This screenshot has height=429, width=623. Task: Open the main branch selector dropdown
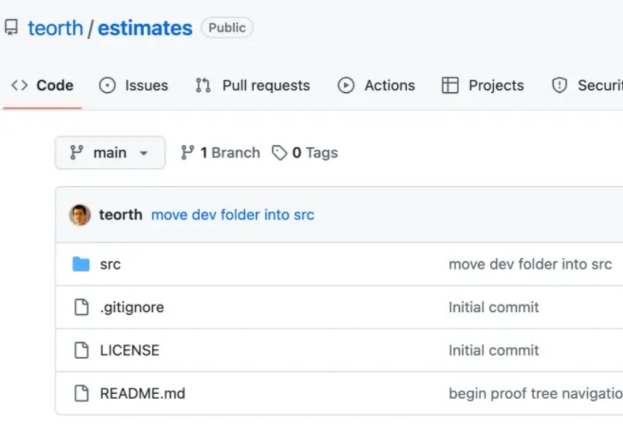(x=110, y=153)
